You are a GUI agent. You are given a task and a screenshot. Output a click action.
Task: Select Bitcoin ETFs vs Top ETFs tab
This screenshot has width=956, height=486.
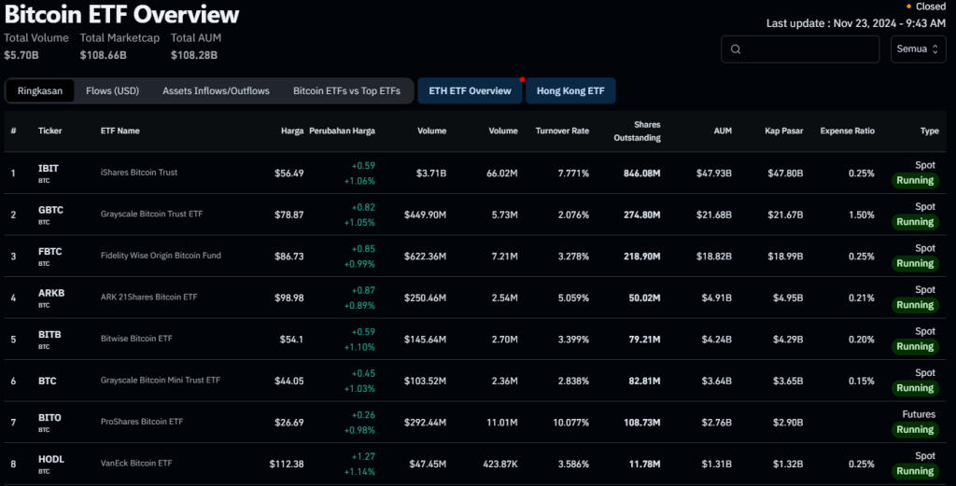[x=346, y=90]
